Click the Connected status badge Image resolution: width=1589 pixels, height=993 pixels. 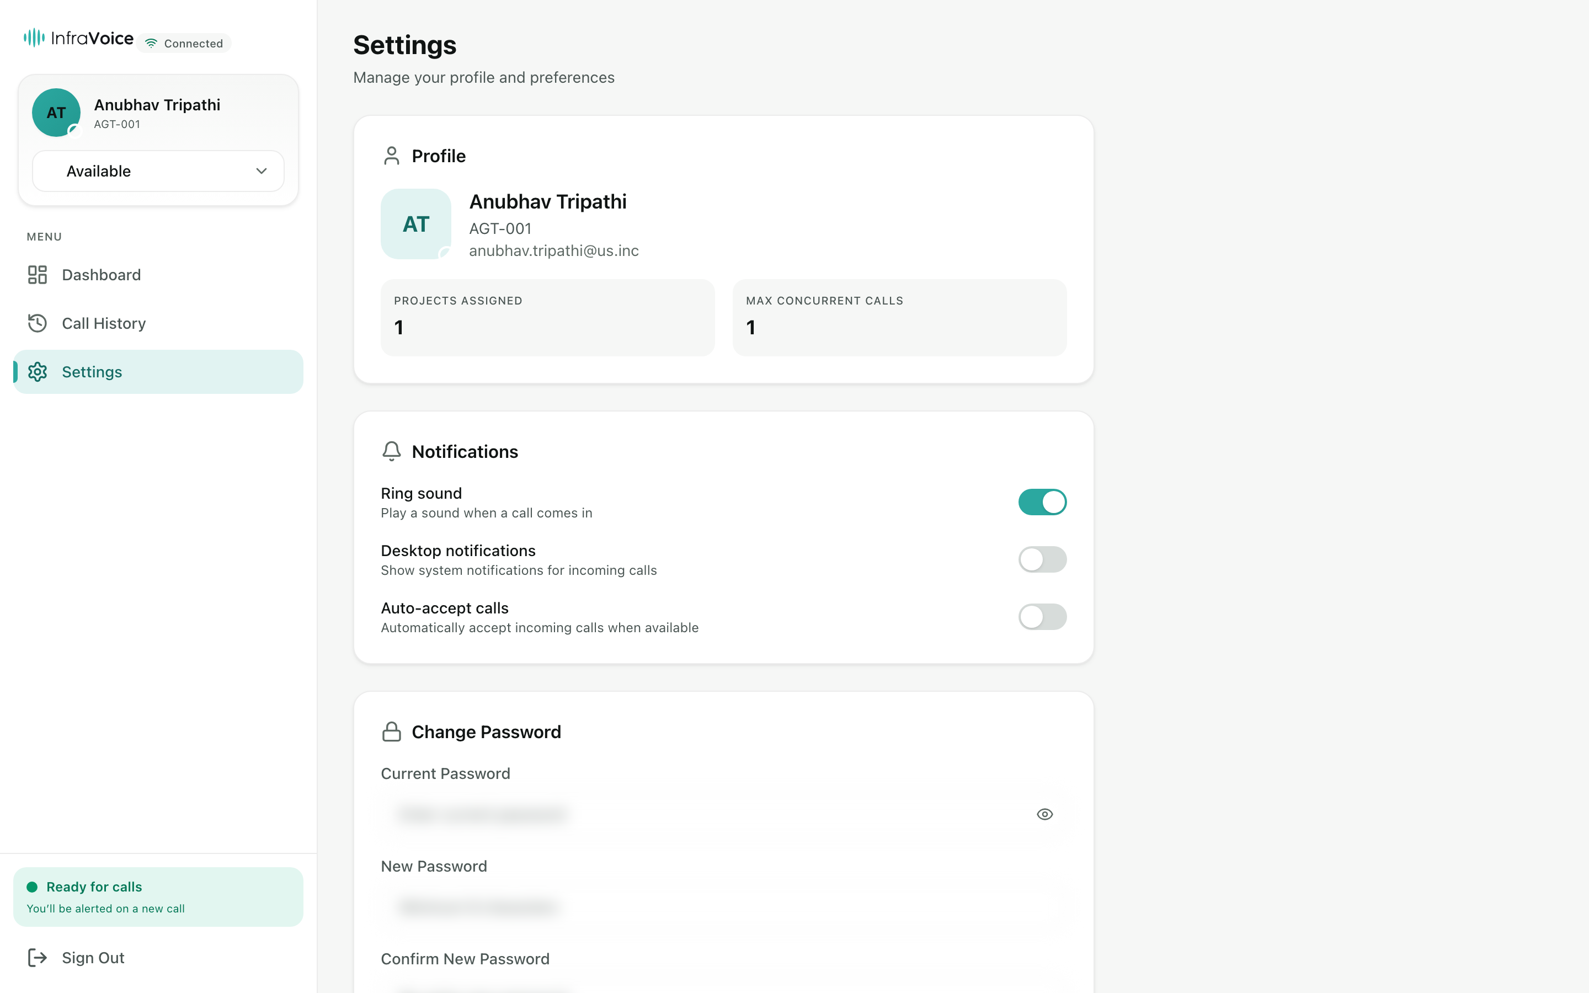184,44
